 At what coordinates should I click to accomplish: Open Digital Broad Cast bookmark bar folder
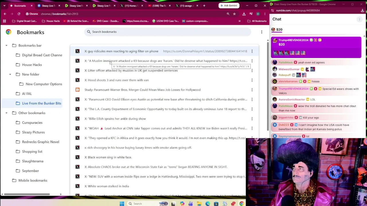point(25,21)
